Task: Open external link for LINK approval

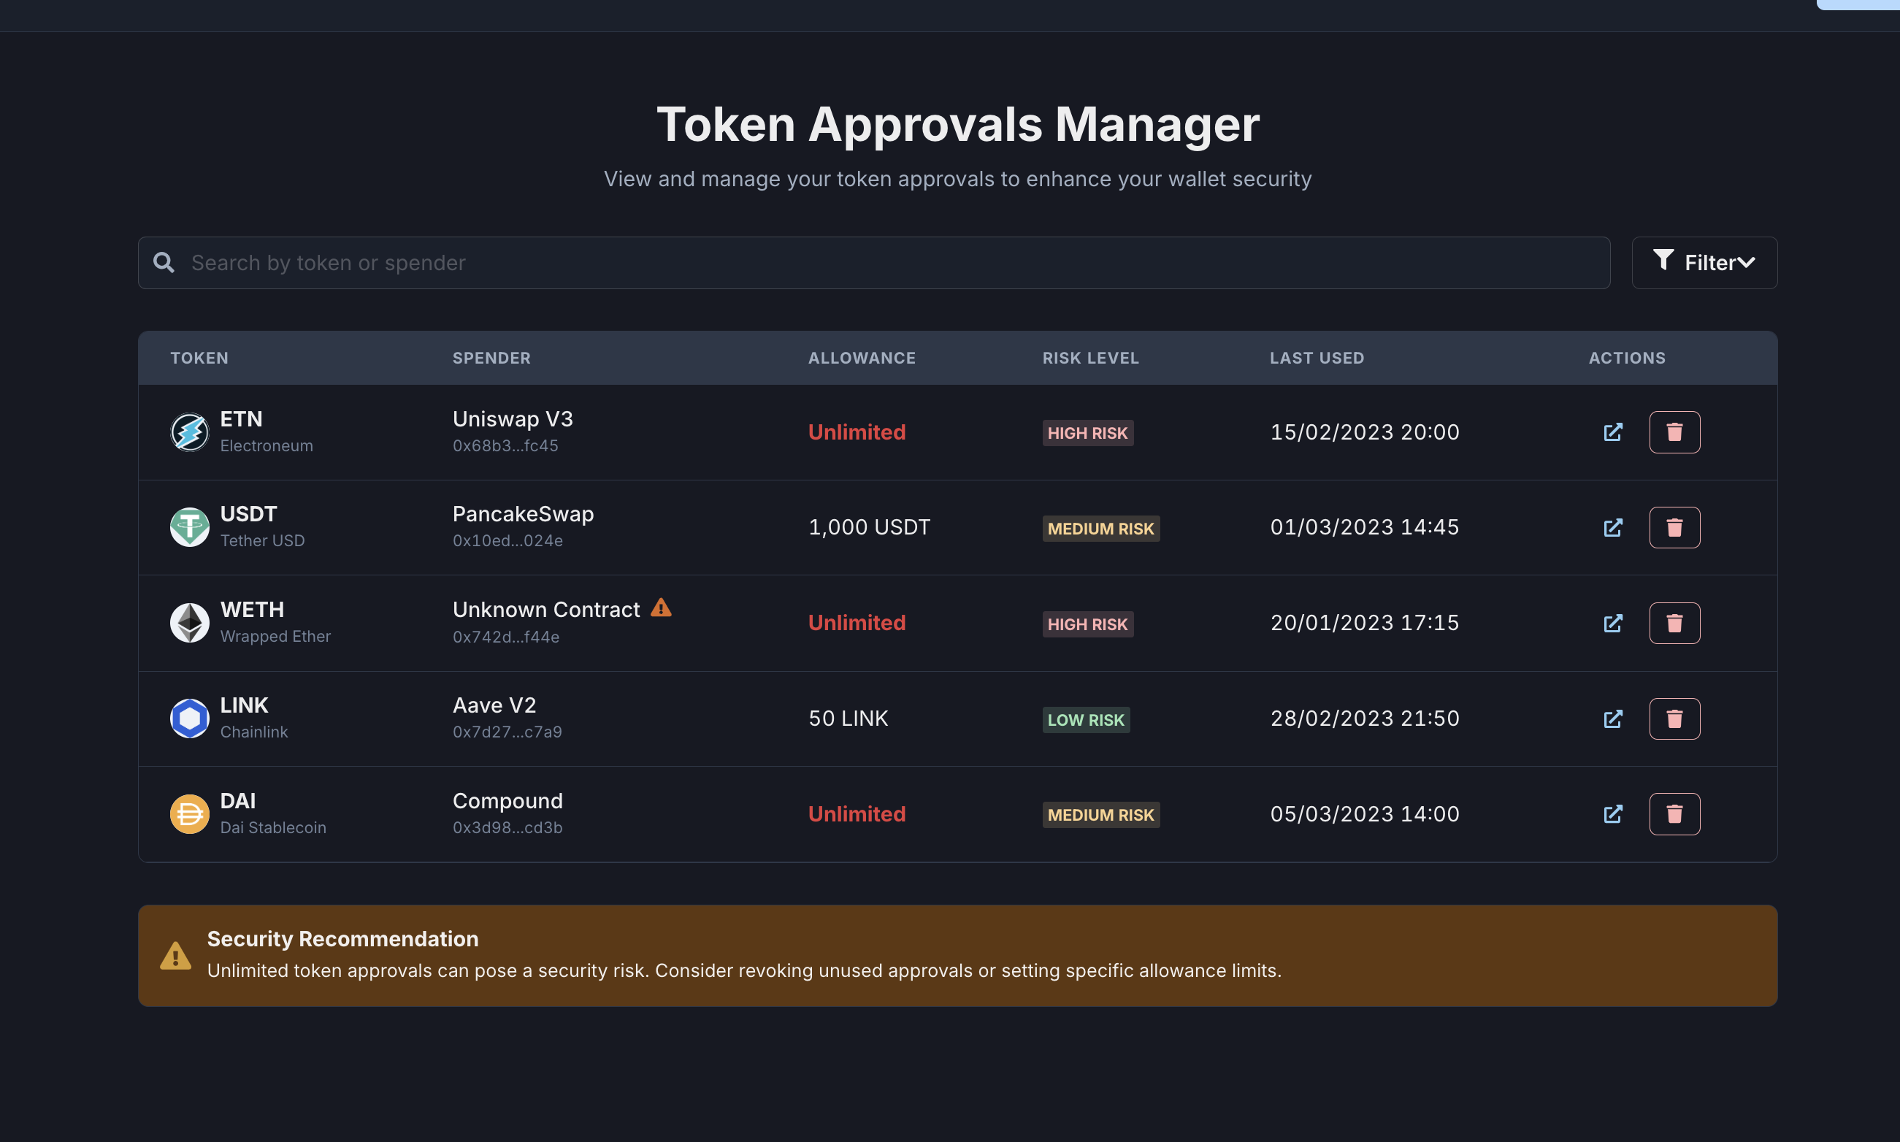Action: pyautogui.click(x=1612, y=718)
